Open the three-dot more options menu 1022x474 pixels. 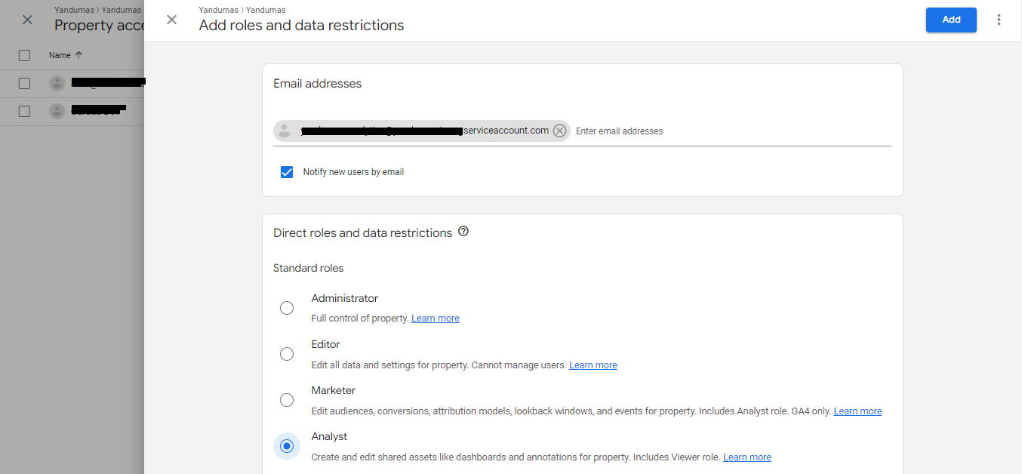tap(999, 20)
